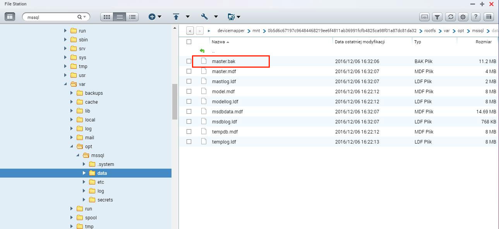The width and height of the screenshot is (499, 229).
Task: Click the search magnifier icon
Action: (80, 17)
